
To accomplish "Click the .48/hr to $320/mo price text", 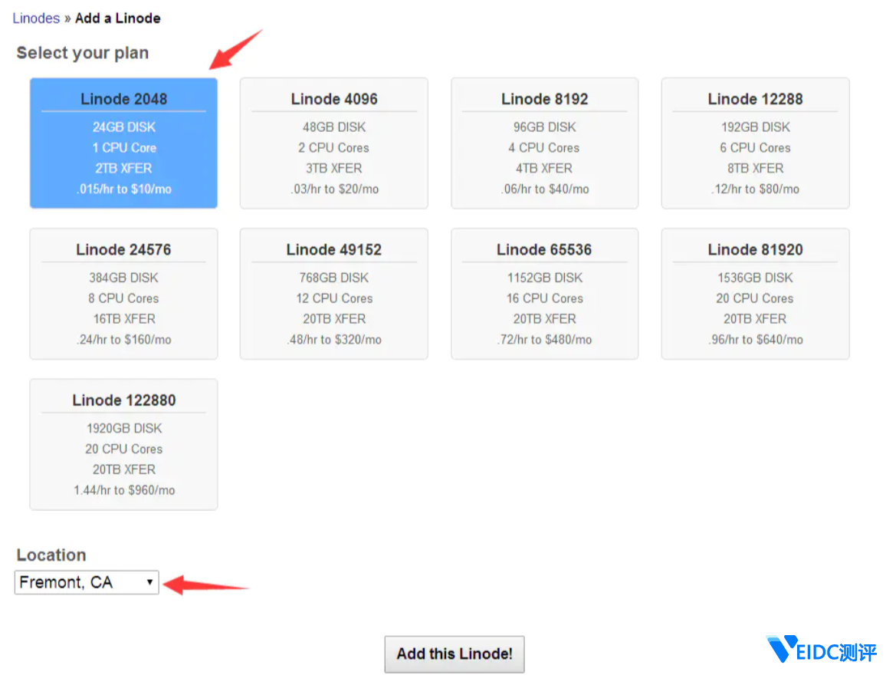I will click(334, 340).
